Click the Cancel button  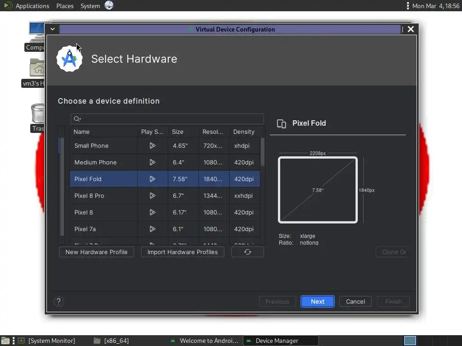[x=356, y=301]
